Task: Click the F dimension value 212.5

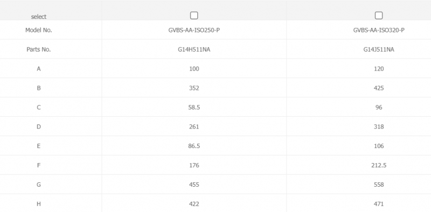Action: point(379,165)
